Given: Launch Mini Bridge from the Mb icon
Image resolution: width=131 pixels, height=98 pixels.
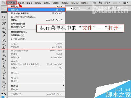Looking at the screenshot, I should (100, 3).
